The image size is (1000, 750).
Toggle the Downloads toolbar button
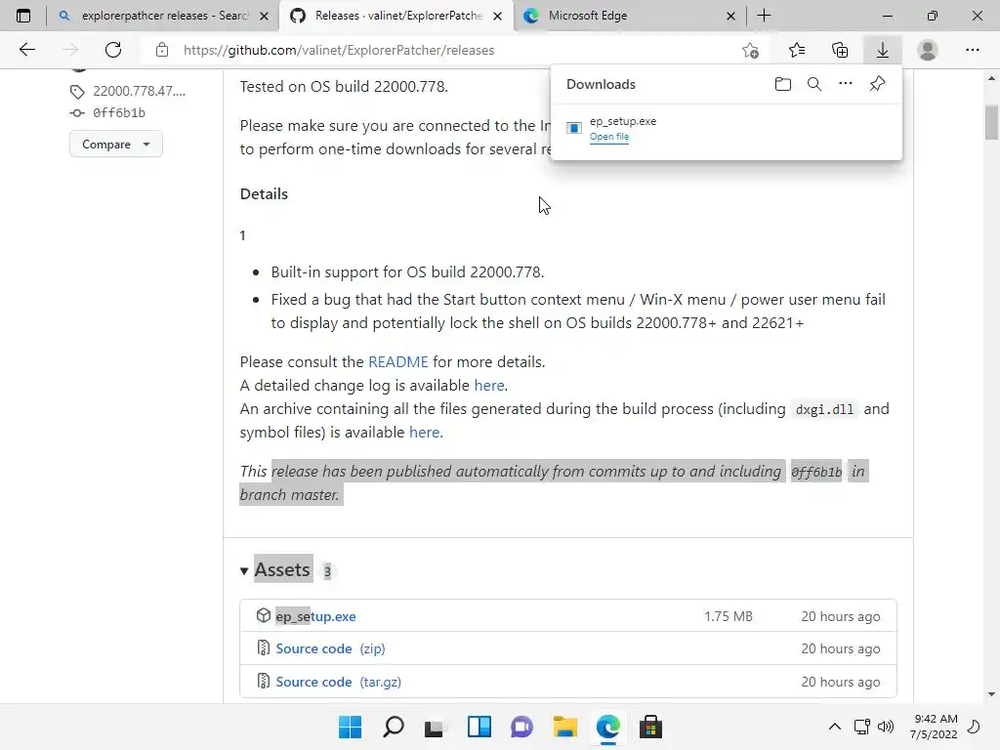pyautogui.click(x=883, y=50)
